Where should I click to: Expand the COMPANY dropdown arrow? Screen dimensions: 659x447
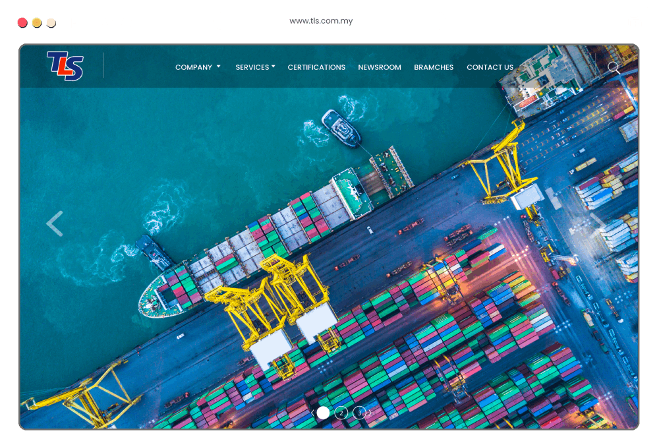click(x=218, y=67)
